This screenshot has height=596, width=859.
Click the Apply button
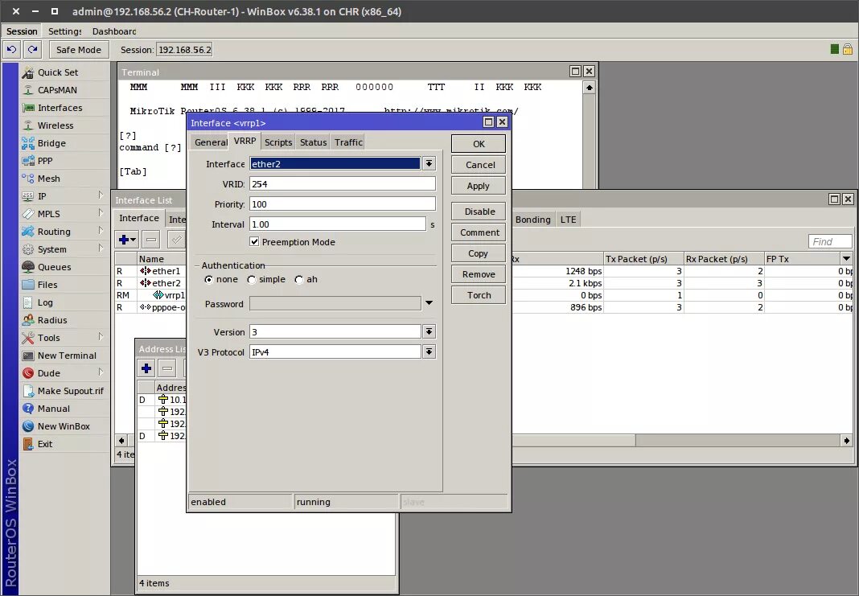[x=479, y=186]
